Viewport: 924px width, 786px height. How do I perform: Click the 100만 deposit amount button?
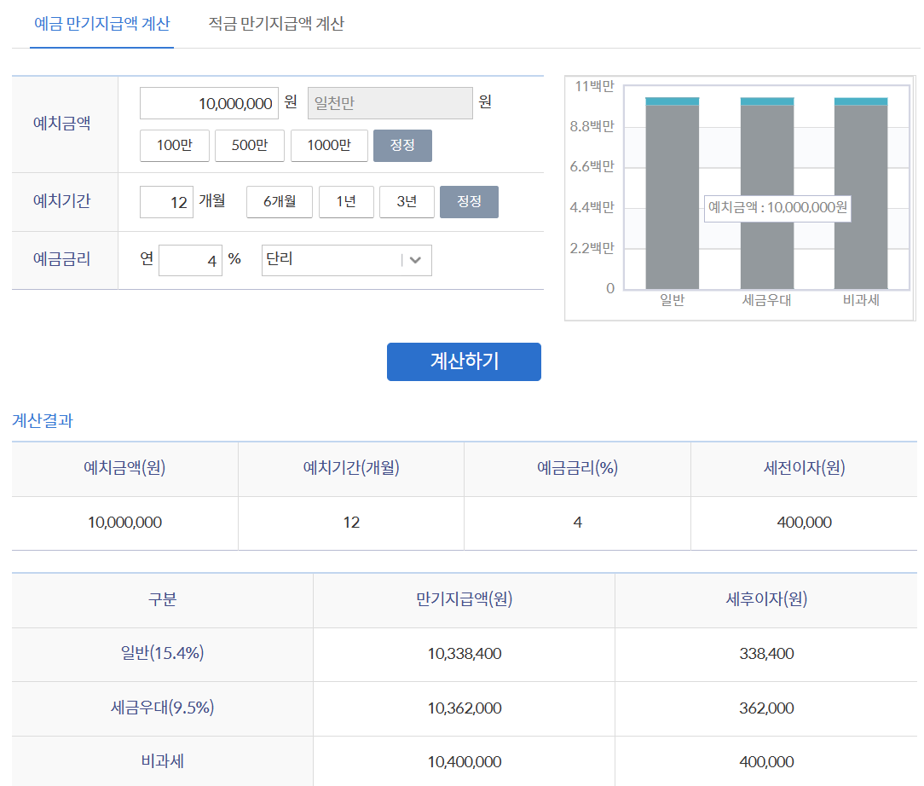pos(174,145)
